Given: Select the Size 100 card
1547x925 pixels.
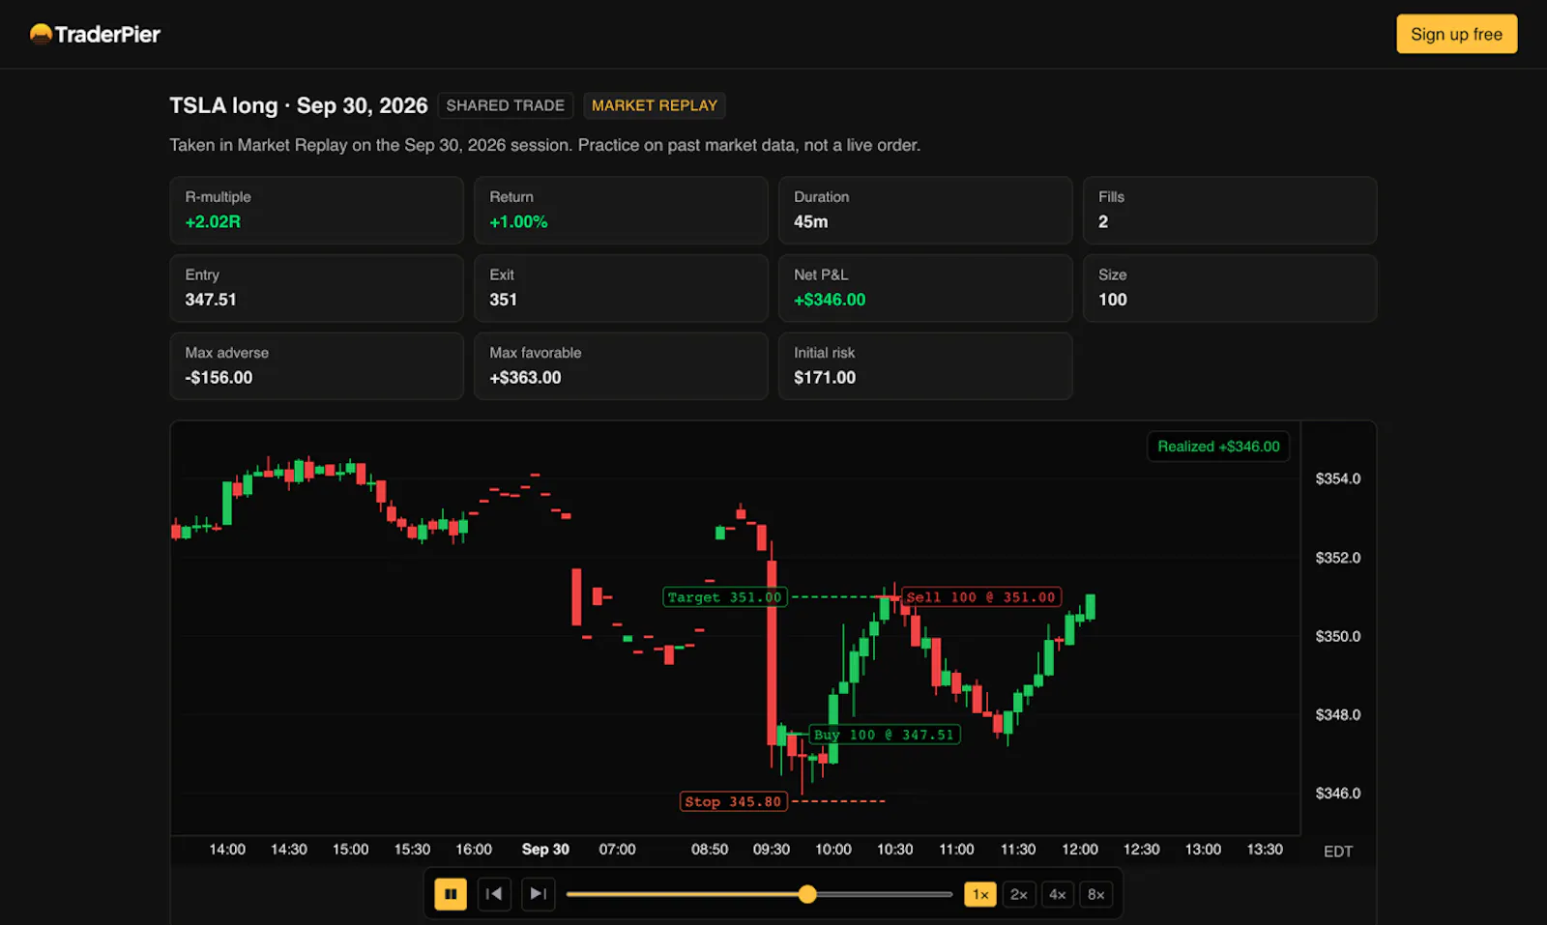Looking at the screenshot, I should point(1230,288).
